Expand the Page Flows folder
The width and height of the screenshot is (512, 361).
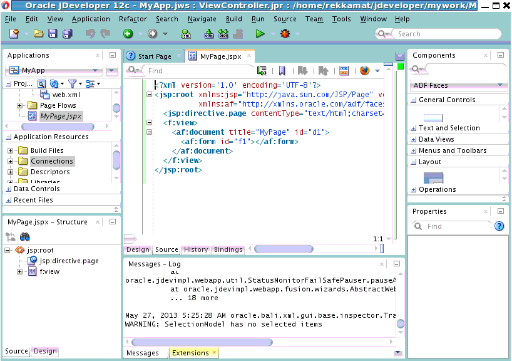coord(19,105)
